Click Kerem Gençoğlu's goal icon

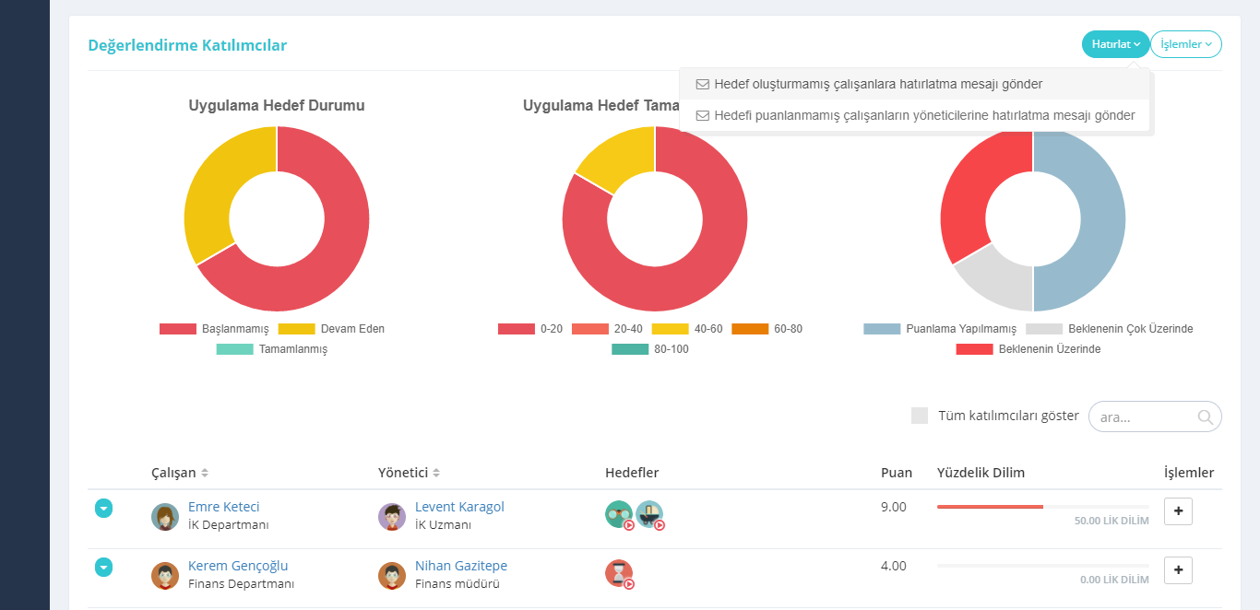tap(618, 573)
